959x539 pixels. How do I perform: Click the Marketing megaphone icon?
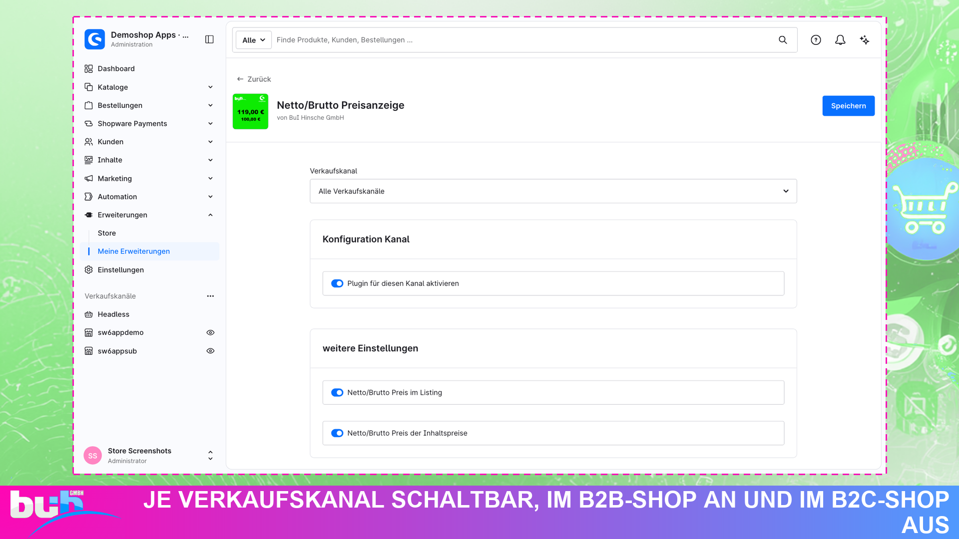(88, 178)
